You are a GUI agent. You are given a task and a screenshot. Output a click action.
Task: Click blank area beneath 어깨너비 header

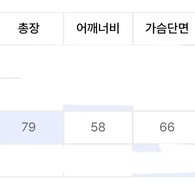(98, 75)
